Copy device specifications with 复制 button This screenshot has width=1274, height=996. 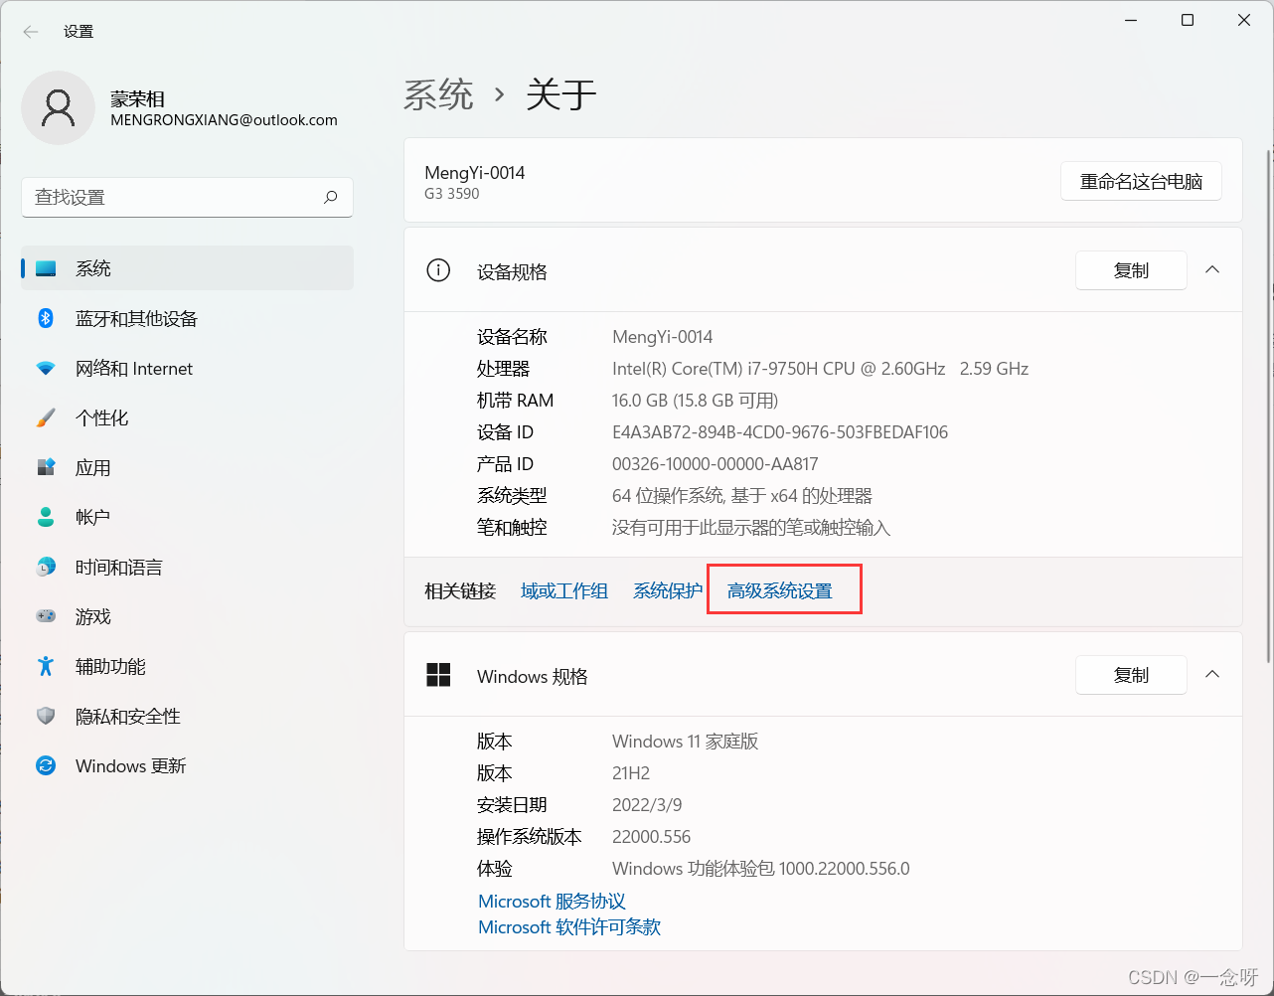(x=1131, y=270)
